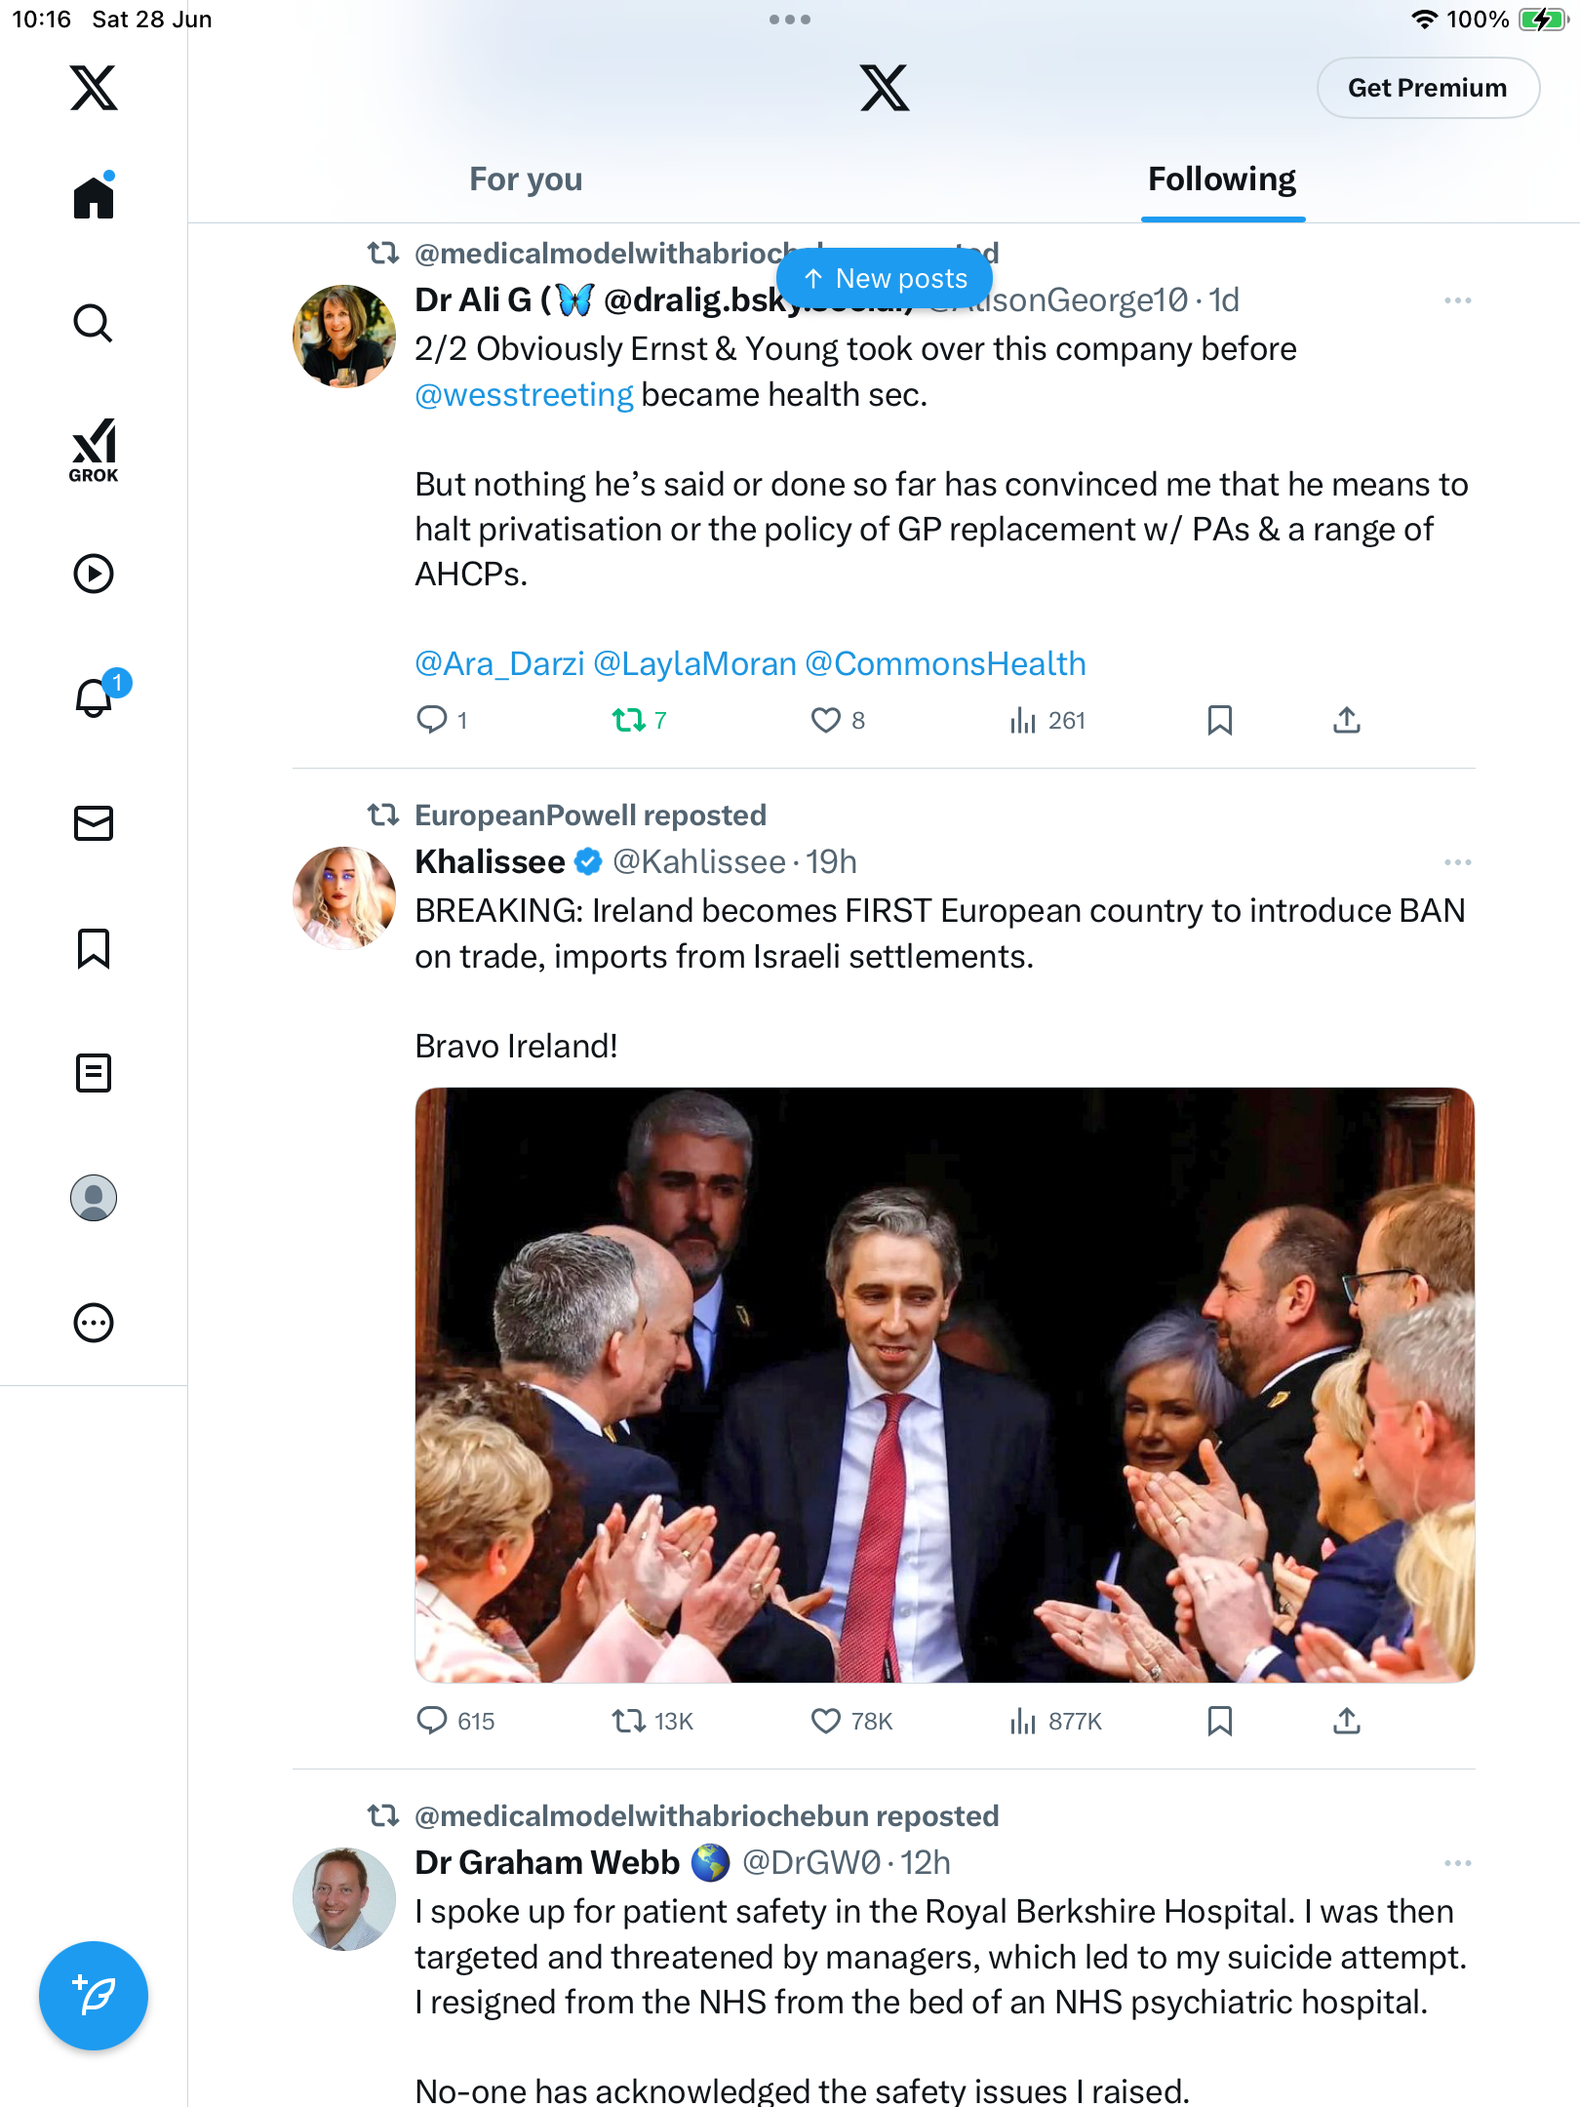Viewport: 1580px width, 2107px height.
Task: Open direct messages envelope icon
Action: 94,823
